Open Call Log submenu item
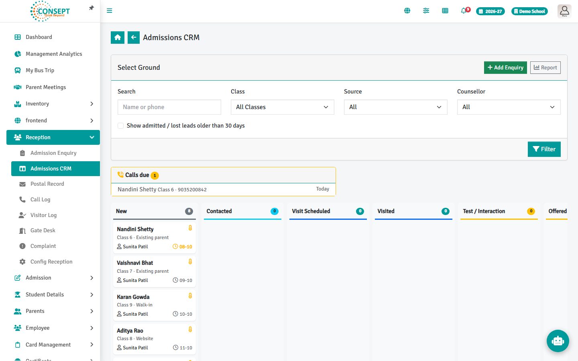The image size is (578, 361). tap(55, 199)
